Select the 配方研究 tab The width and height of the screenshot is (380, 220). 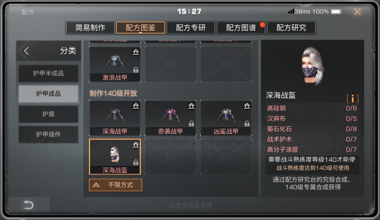[x=291, y=28]
